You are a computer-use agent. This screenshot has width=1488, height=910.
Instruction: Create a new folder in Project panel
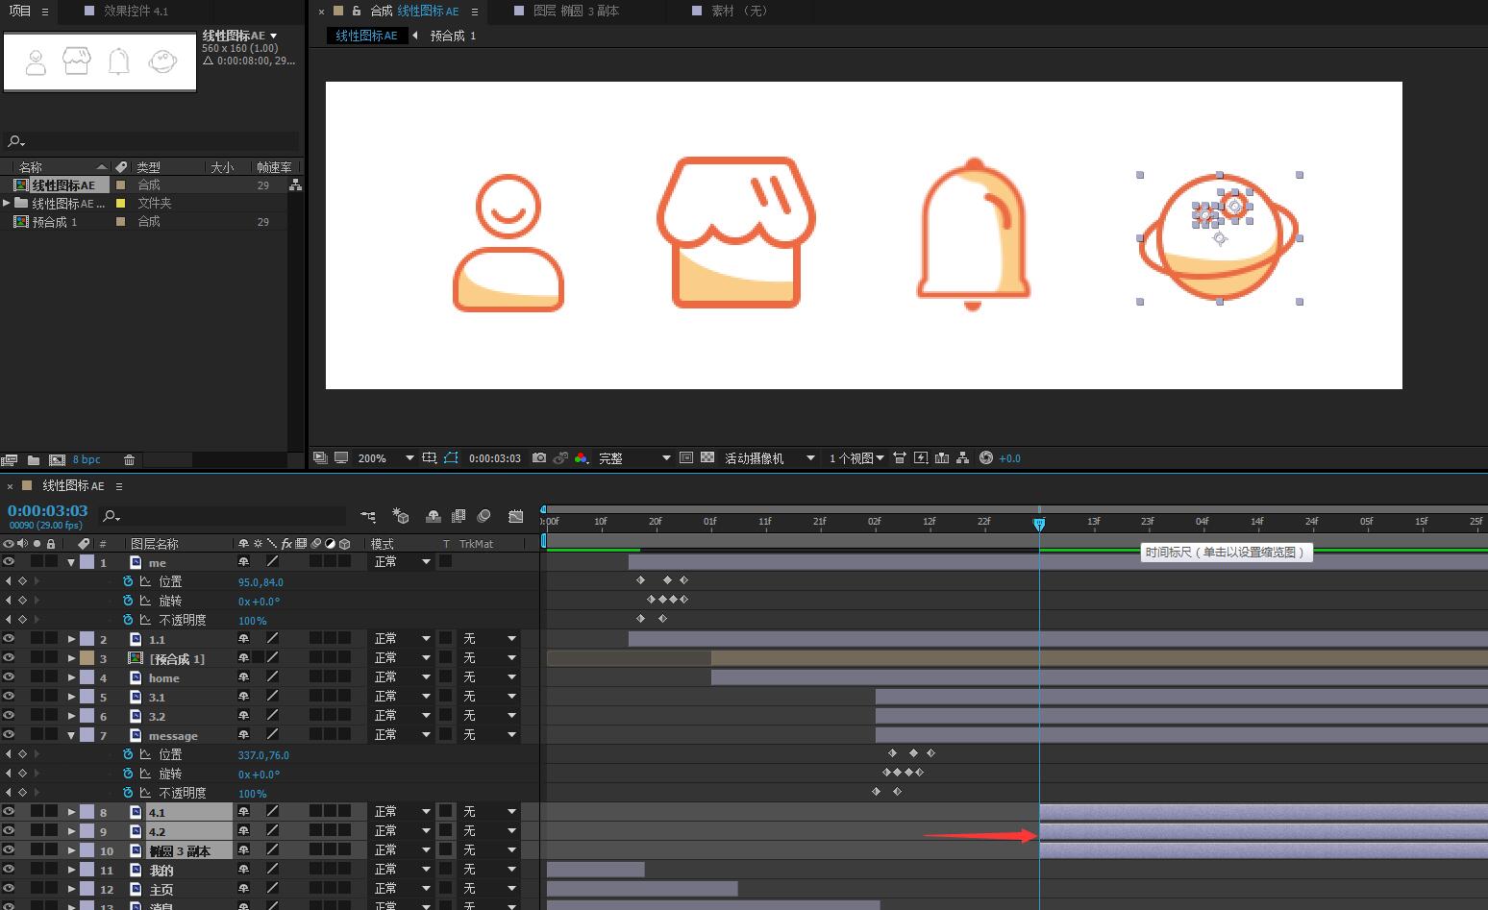point(34,460)
